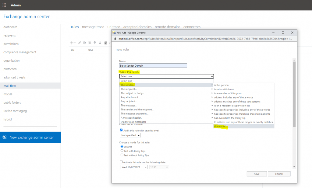Add a new rule with plus icon
Screen dimensions: 312x188
pyautogui.click(x=72, y=43)
